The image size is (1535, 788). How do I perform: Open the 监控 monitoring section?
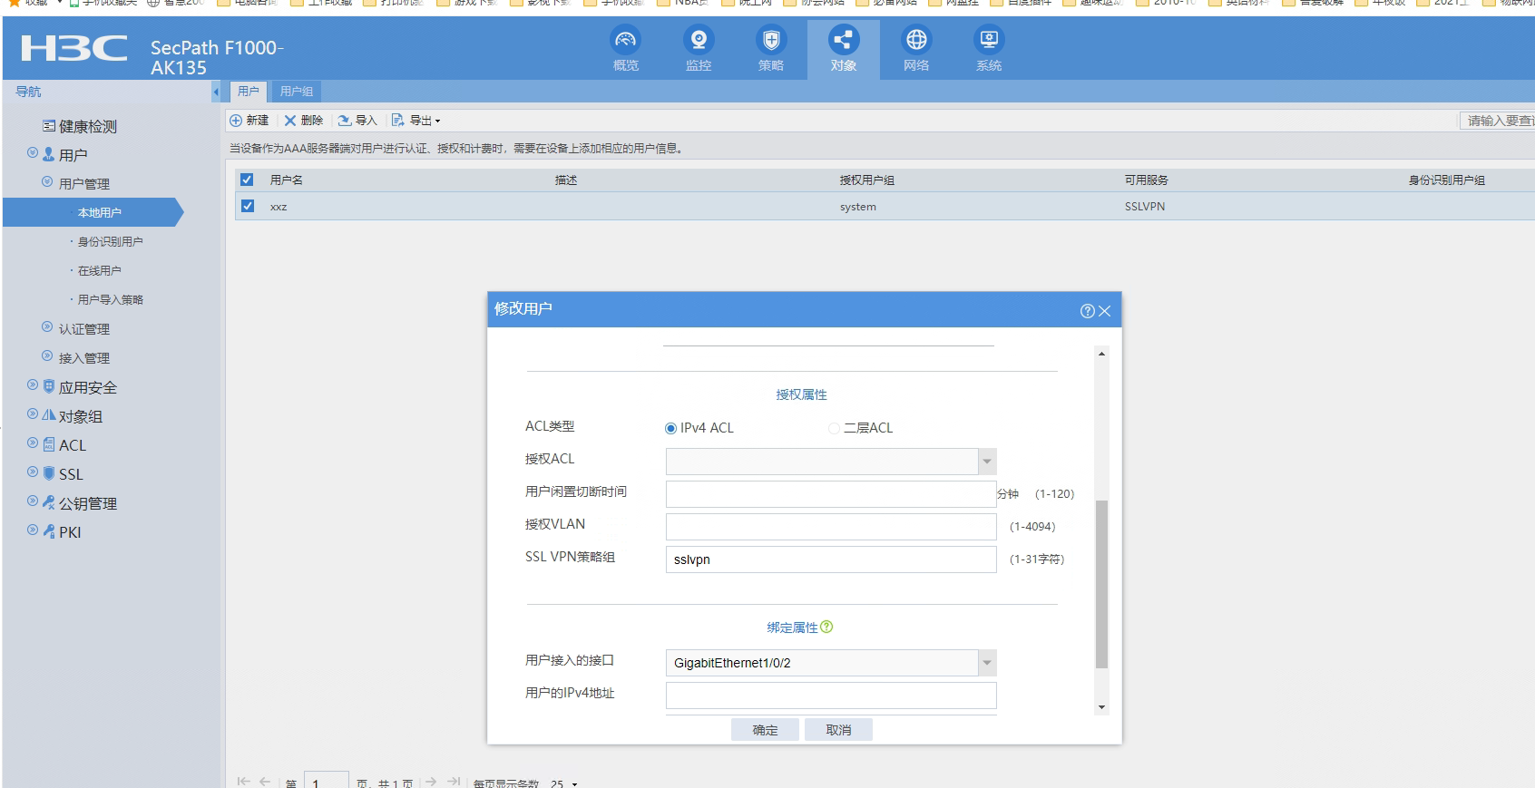click(699, 50)
